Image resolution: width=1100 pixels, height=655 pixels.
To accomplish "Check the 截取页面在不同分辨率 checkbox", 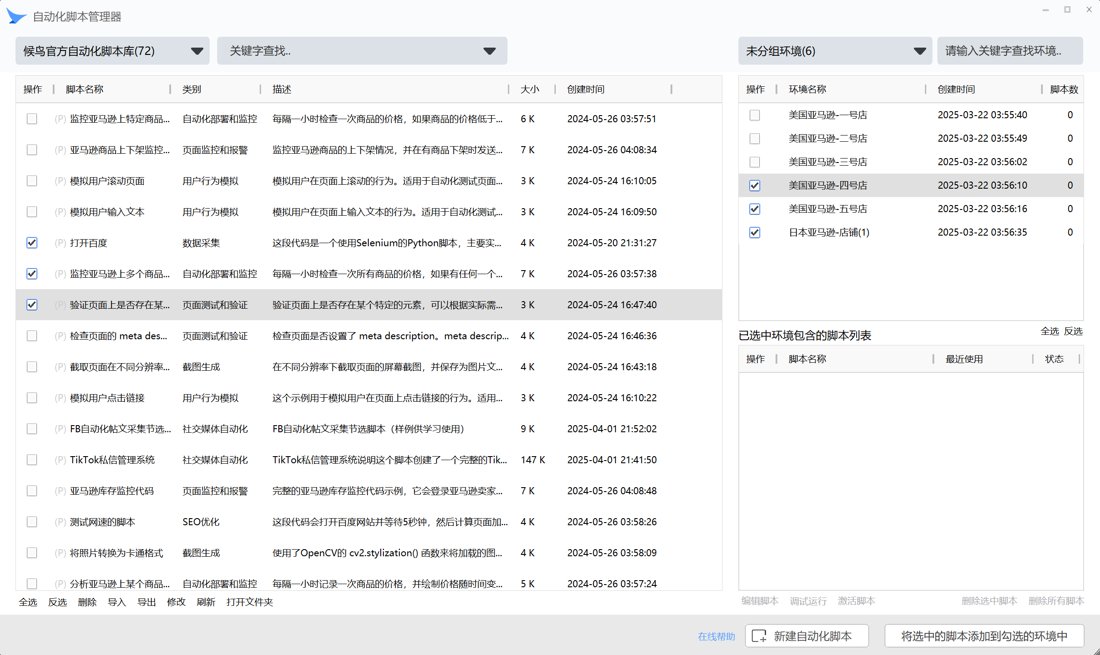I will [32, 367].
